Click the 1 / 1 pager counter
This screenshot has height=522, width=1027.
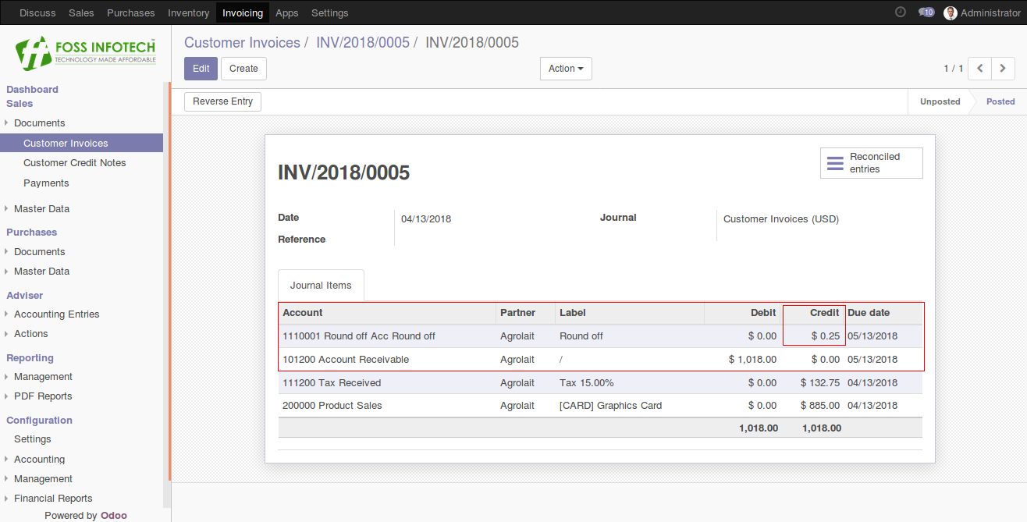point(953,69)
